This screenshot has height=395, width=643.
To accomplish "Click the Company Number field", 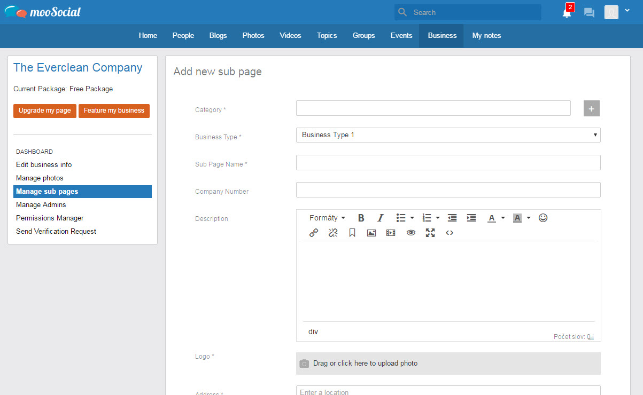I will [448, 189].
